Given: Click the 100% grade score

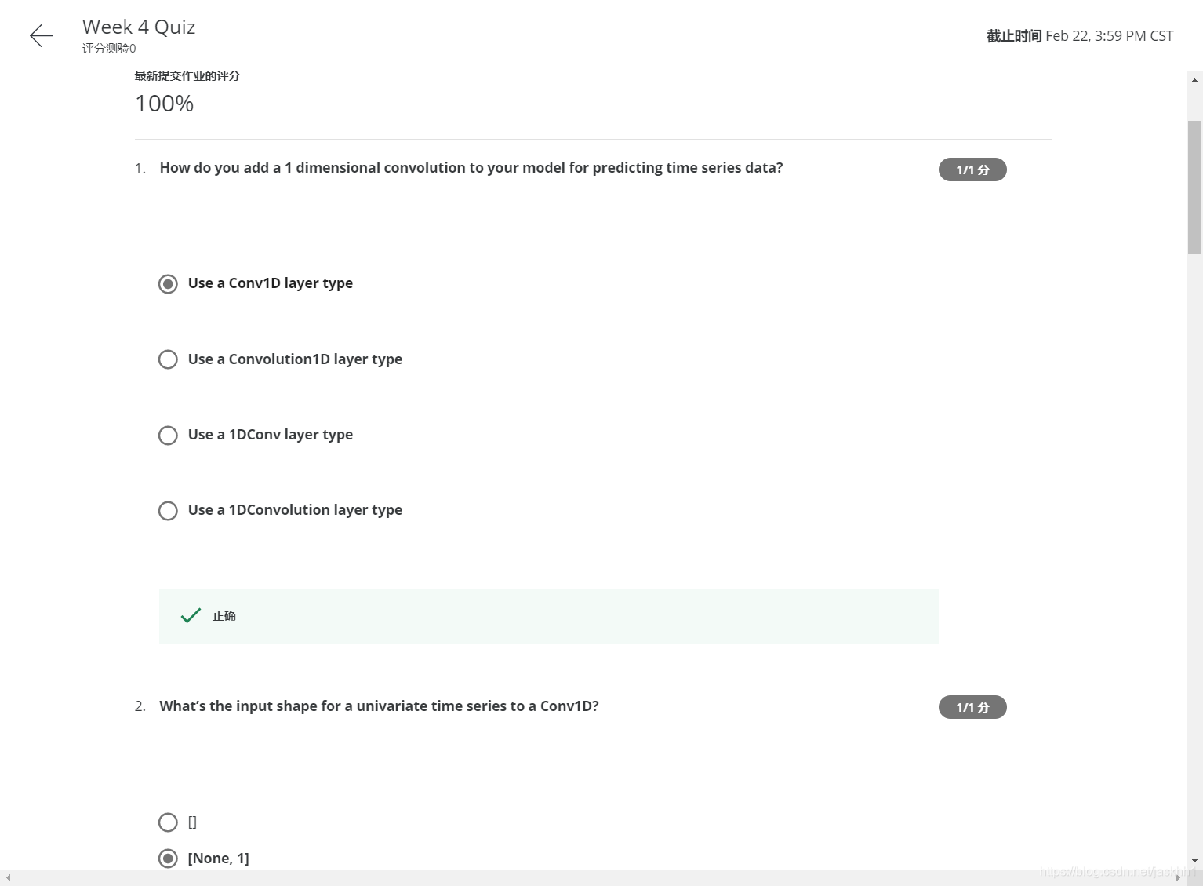Looking at the screenshot, I should 164,104.
